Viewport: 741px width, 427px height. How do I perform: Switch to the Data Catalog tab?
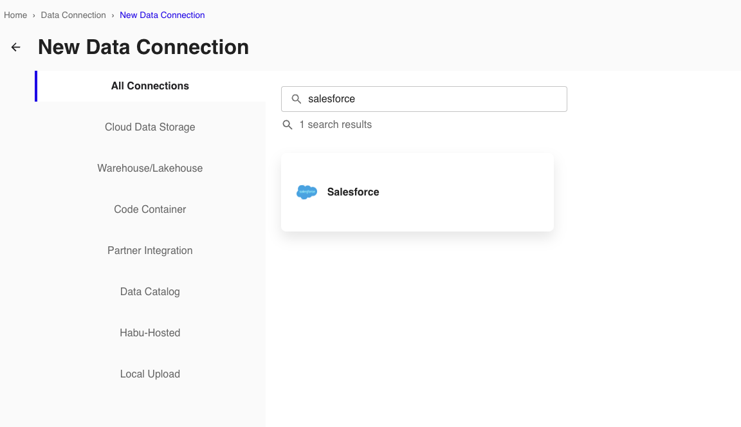(x=150, y=292)
